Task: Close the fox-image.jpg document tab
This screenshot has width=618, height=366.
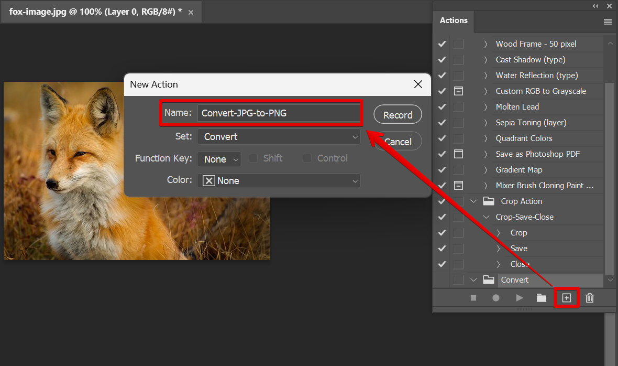Action: point(191,12)
